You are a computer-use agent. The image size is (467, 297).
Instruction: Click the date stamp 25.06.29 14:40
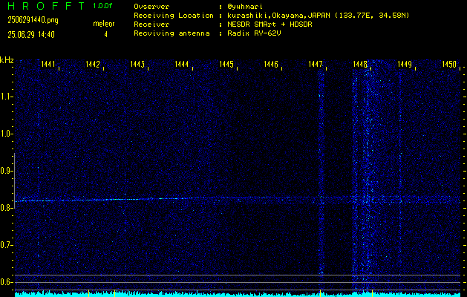[31, 35]
